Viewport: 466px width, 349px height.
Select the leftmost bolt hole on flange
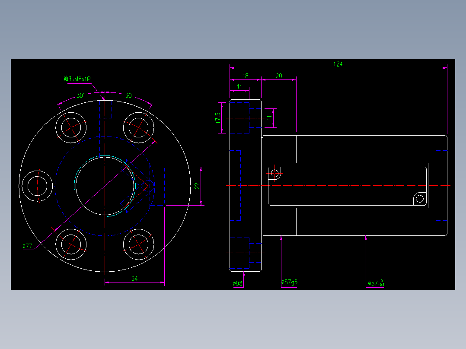(x=38, y=186)
